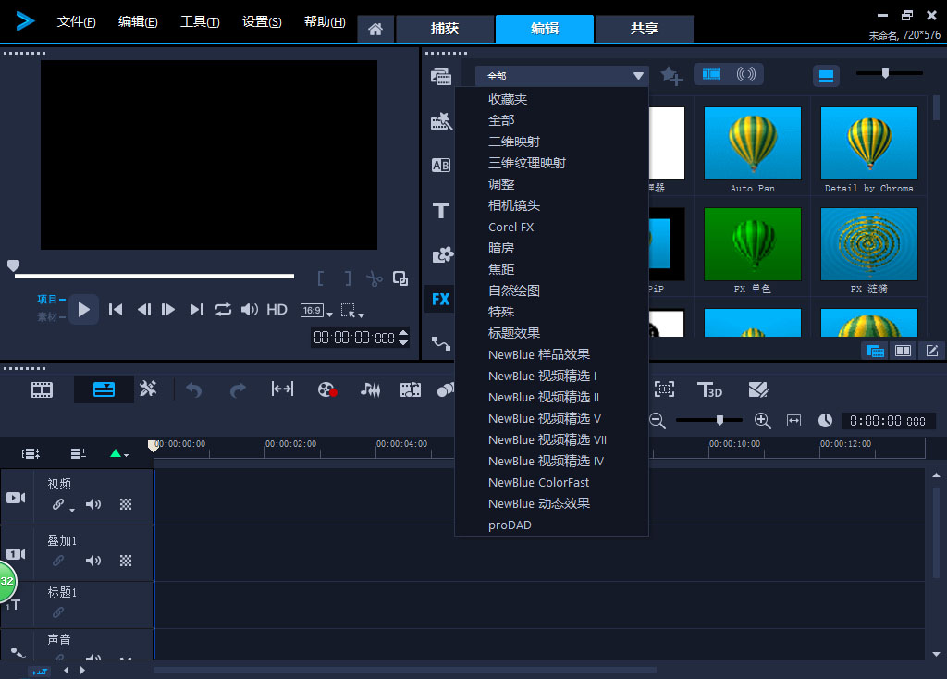Open ripple options arrow on 视频 track
This screenshot has width=947, height=679.
[72, 511]
